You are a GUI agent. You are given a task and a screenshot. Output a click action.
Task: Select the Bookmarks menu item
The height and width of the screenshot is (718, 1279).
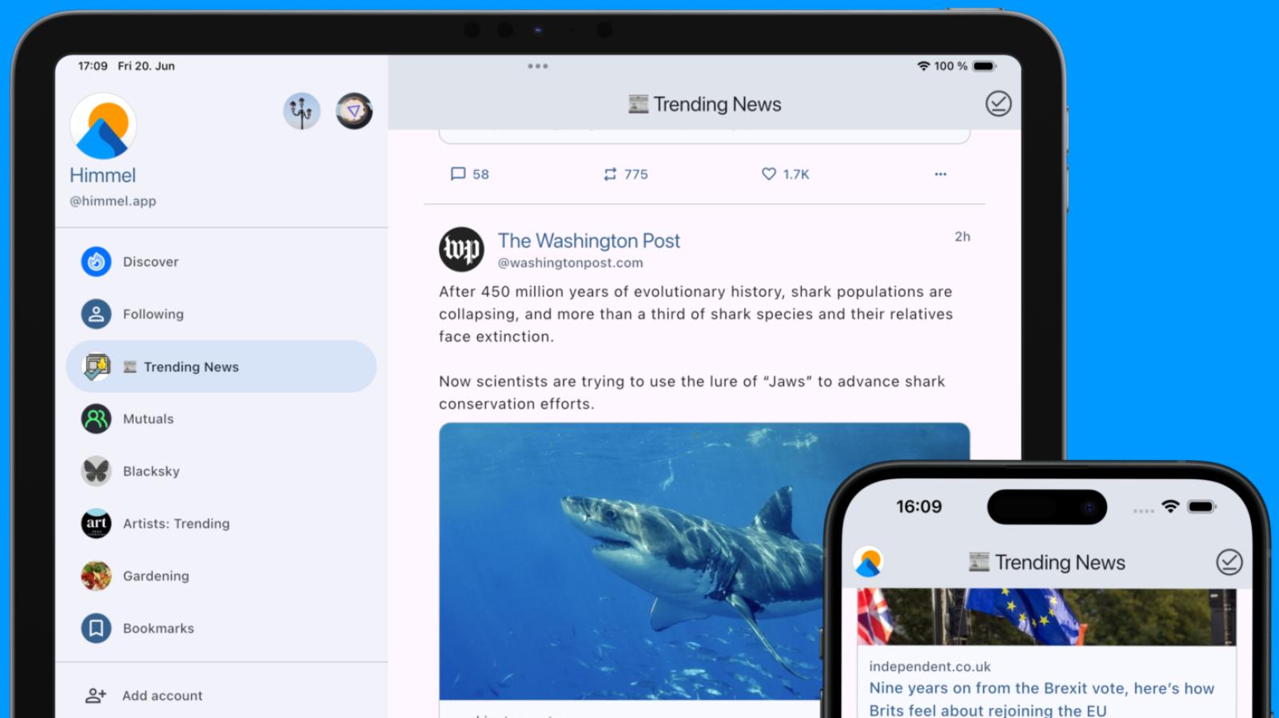point(221,629)
